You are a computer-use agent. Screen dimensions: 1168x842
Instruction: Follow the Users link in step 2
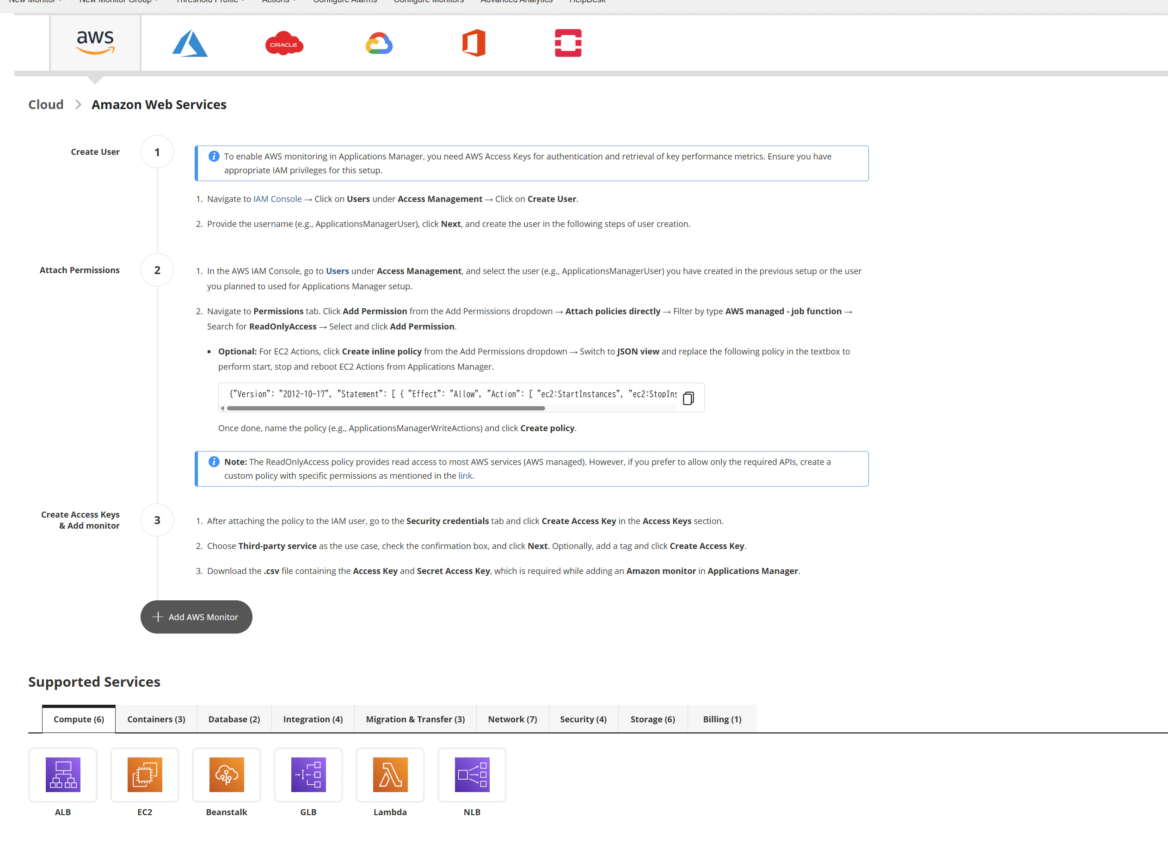(x=338, y=271)
